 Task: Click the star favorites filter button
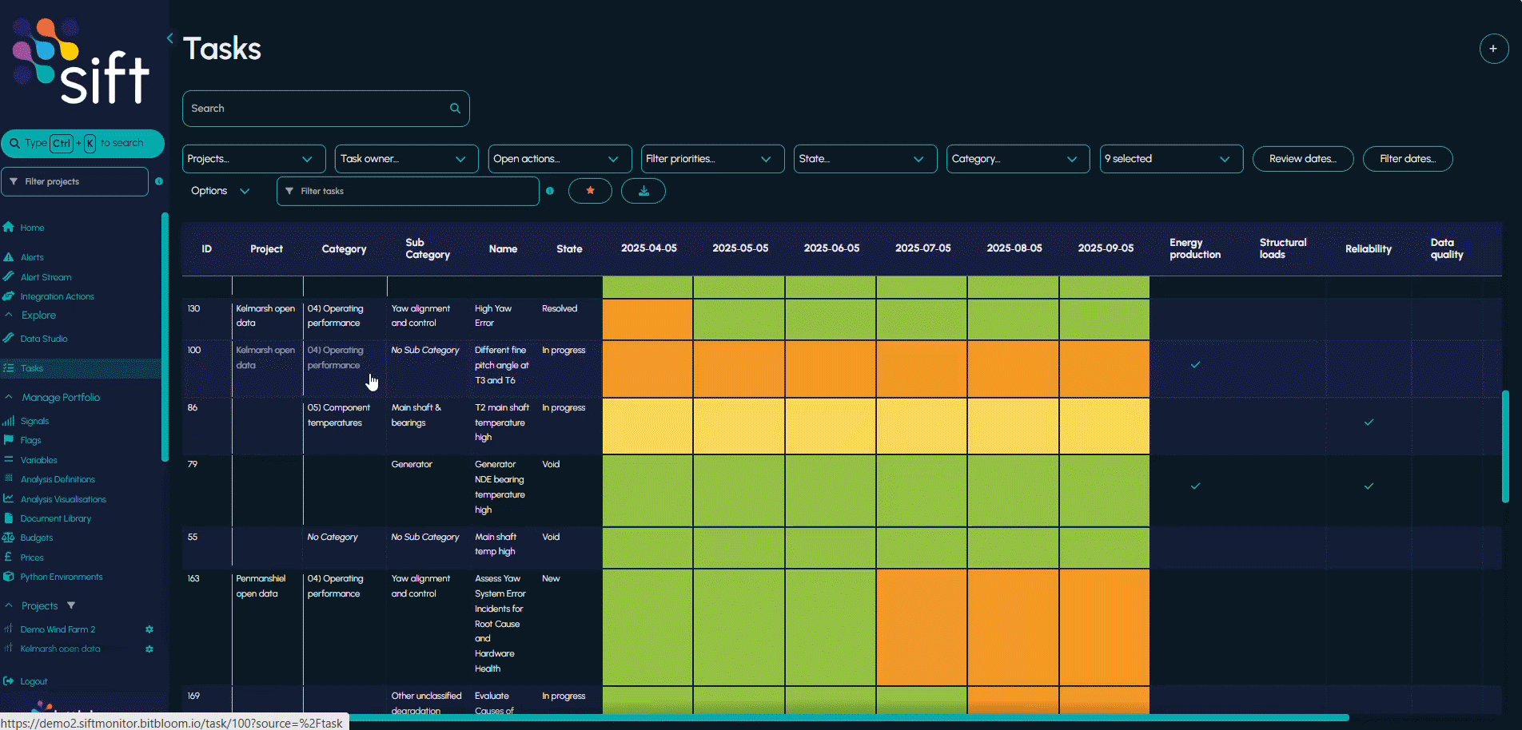point(590,191)
